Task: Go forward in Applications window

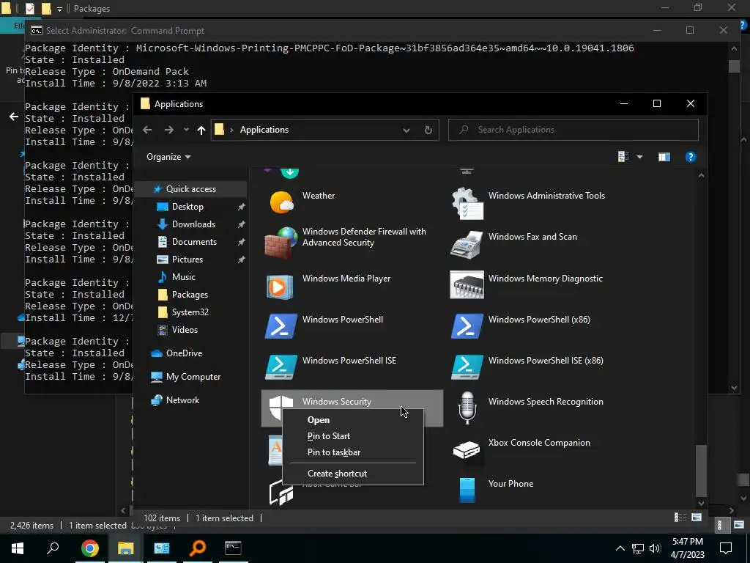Action: point(169,130)
